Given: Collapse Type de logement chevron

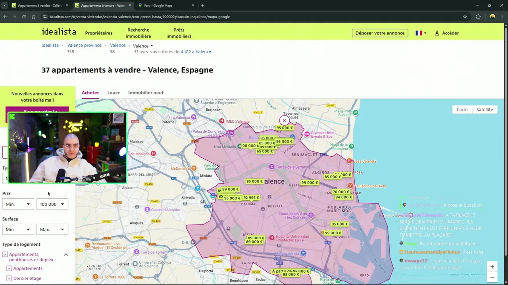Looking at the screenshot, I should [66, 255].
